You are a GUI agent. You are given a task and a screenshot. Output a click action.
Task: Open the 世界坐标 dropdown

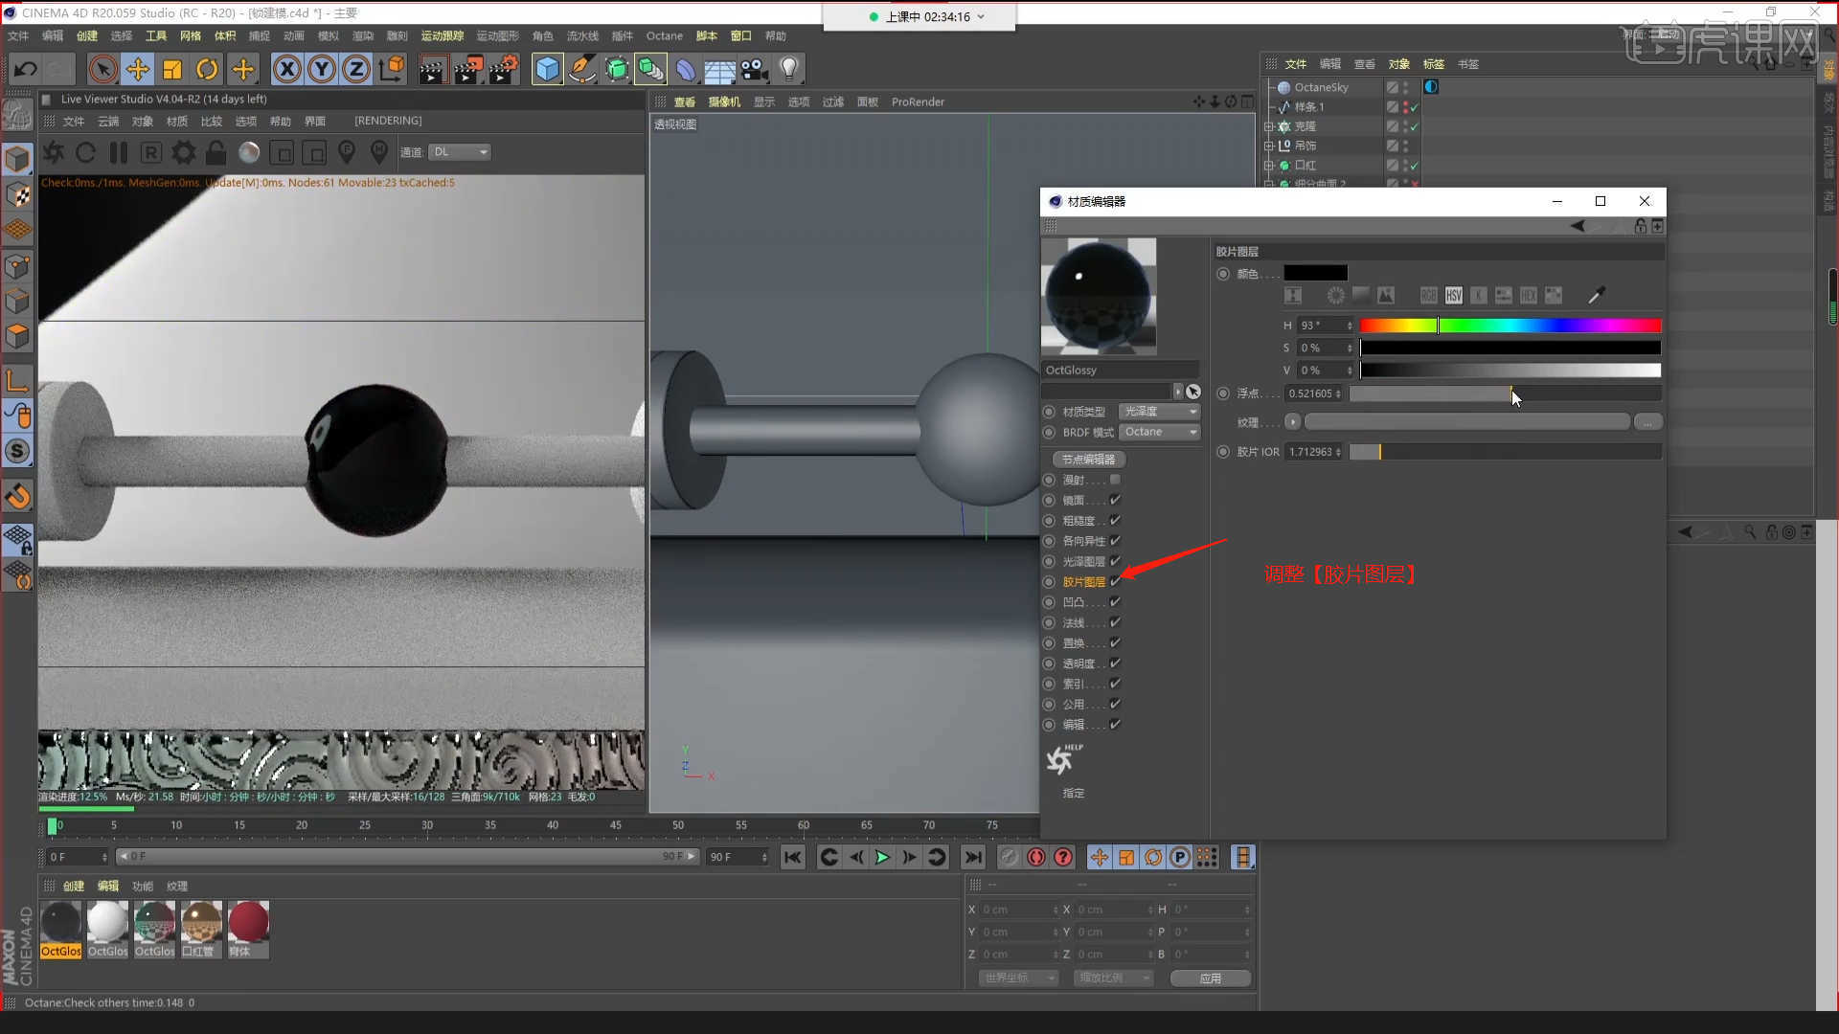pyautogui.click(x=1018, y=978)
